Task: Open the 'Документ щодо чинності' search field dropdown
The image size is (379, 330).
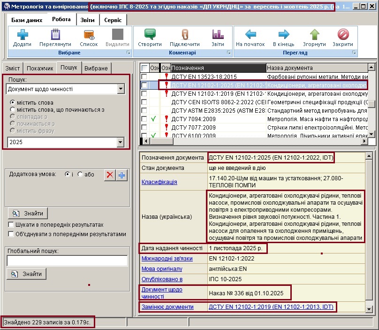Action: (121, 89)
